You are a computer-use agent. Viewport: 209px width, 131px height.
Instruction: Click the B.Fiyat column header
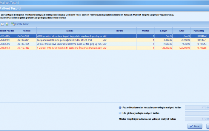pyautogui.click(x=164, y=31)
